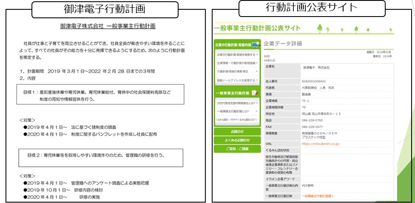Click the monitor icon beside 企業の行動計画・取組内容
Screen dimensions: 415x203
click(x=256, y=45)
